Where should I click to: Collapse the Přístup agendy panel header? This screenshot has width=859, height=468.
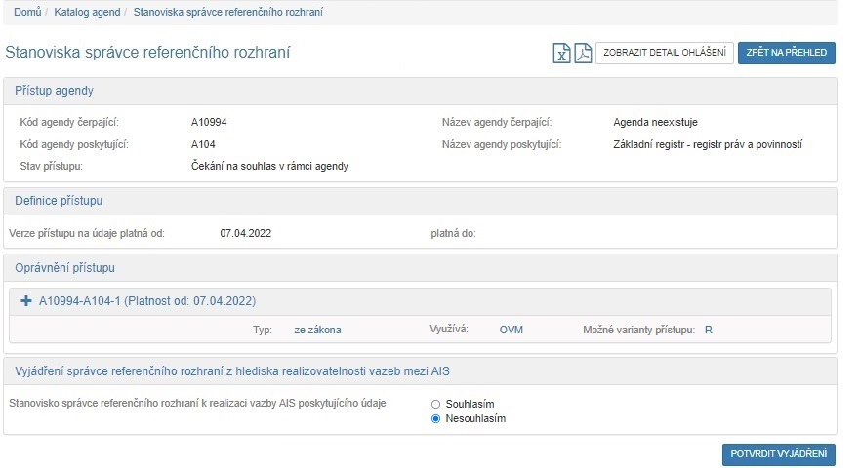55,91
